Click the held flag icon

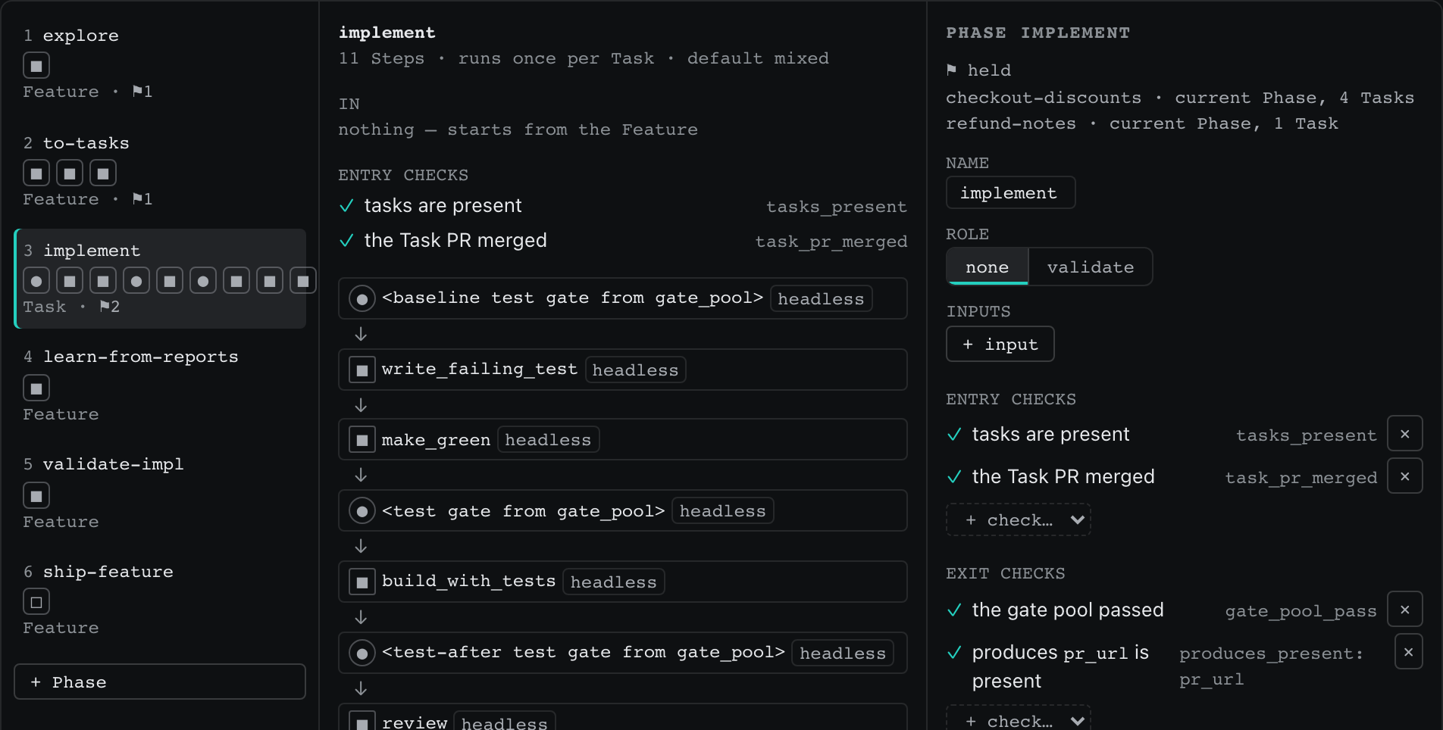(952, 70)
